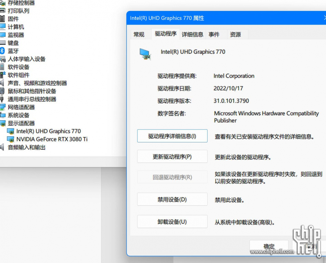The height and width of the screenshot is (263, 326).
Task: Click the large display adapter icon in properties dialog
Action: (145, 54)
